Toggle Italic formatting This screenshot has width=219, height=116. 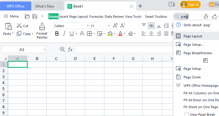pyautogui.click(x=64, y=33)
